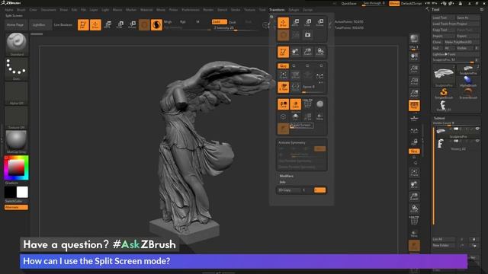Image resolution: width=488 pixels, height=274 pixels.
Task: Expand the Subtool section header
Action: click(439, 119)
